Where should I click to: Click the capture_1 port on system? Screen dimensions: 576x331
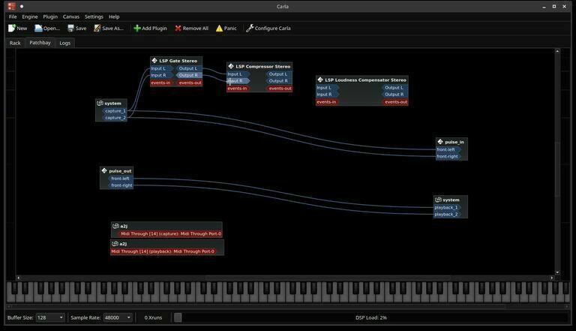(x=115, y=110)
